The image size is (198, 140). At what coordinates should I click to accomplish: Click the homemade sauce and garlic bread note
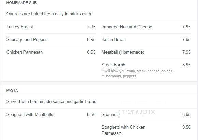[x=51, y=102]
